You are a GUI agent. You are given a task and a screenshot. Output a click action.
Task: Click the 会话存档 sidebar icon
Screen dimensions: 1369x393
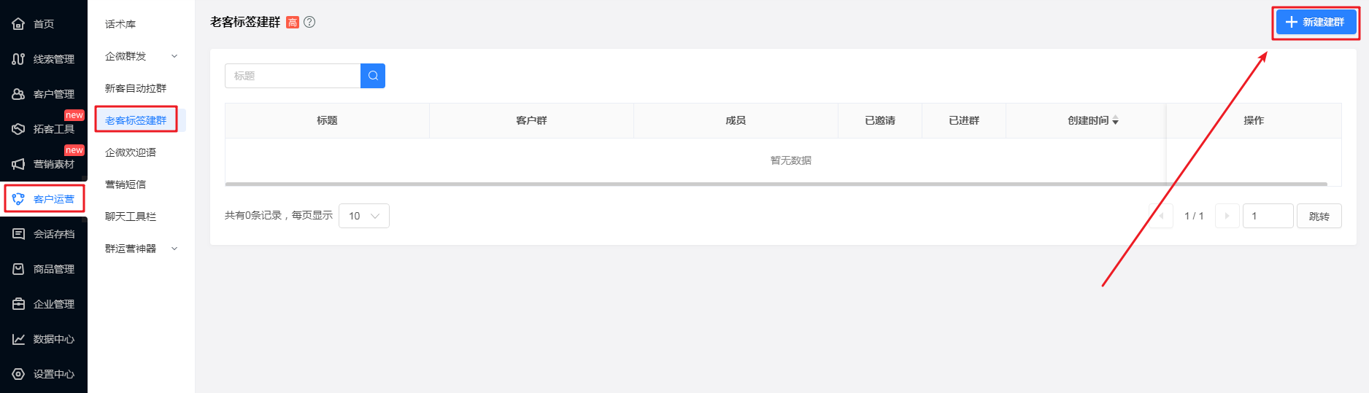(18, 234)
